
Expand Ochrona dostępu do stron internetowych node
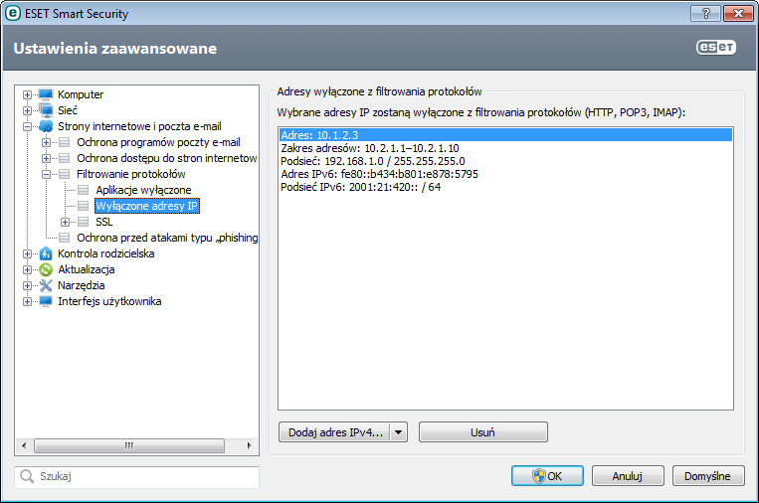point(46,158)
